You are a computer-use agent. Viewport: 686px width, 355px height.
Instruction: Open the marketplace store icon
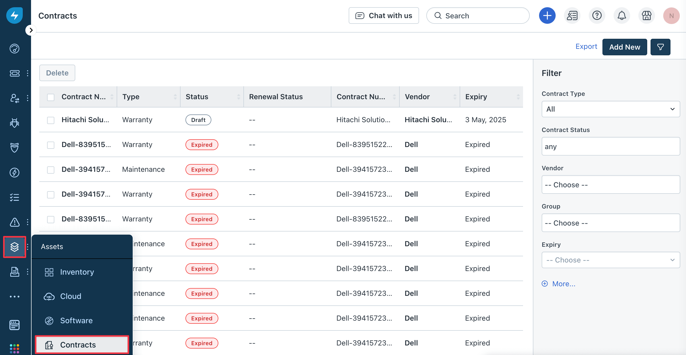(x=646, y=16)
